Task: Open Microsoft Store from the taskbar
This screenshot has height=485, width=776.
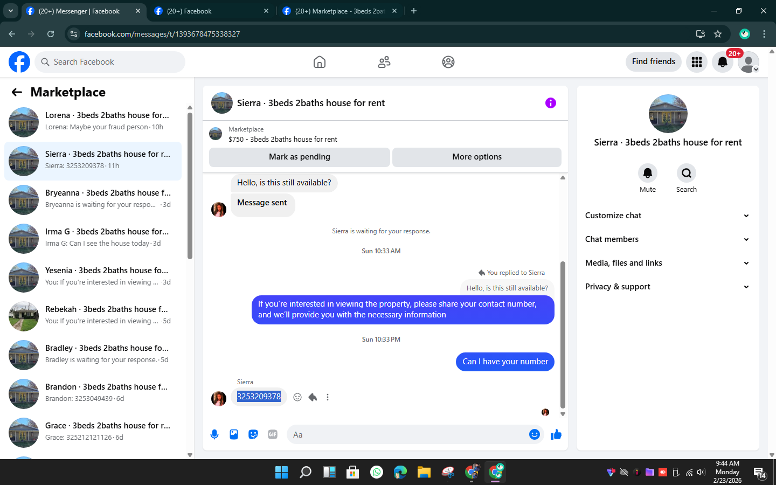Action: [353, 472]
